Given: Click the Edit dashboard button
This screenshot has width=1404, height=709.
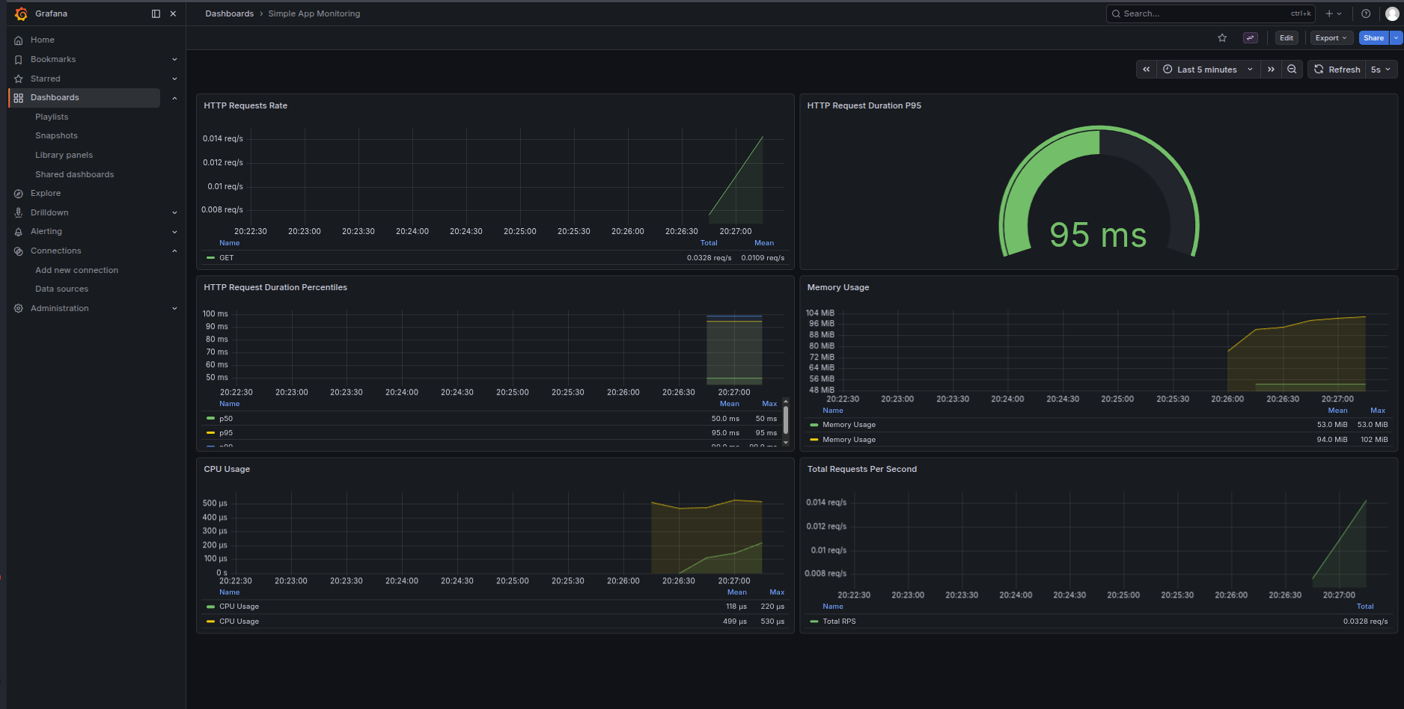Looking at the screenshot, I should [1287, 38].
